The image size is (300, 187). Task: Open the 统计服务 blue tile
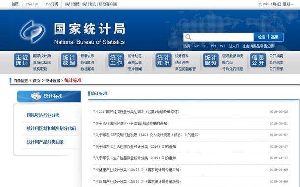tap(210, 60)
